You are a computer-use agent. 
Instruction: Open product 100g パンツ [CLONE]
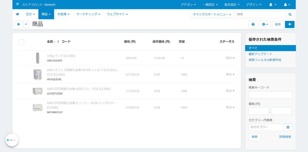[61, 56]
